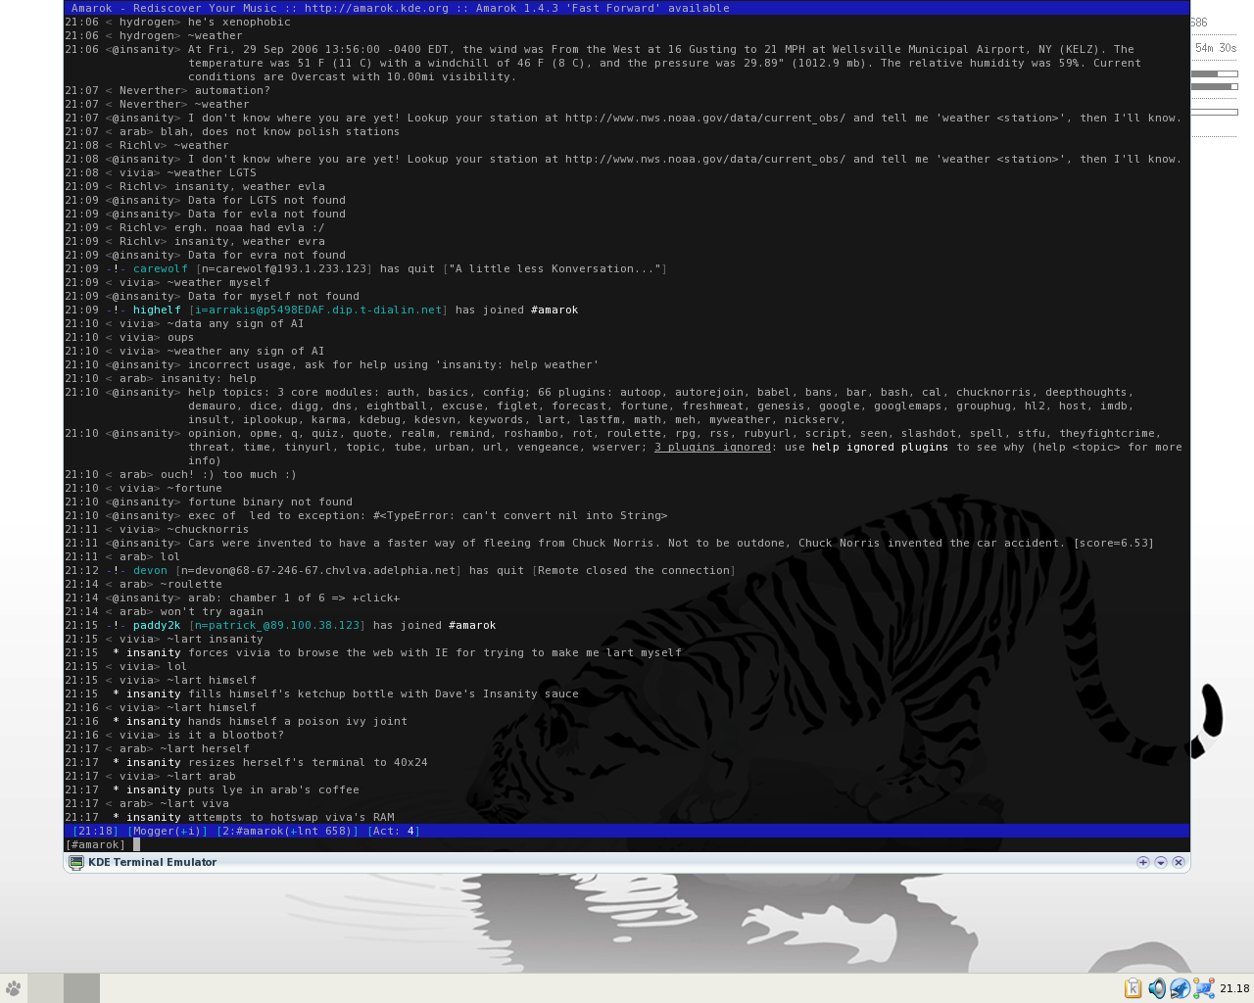Click the bold 'help ignored plugins' text
1254x1003 pixels.
(880, 447)
